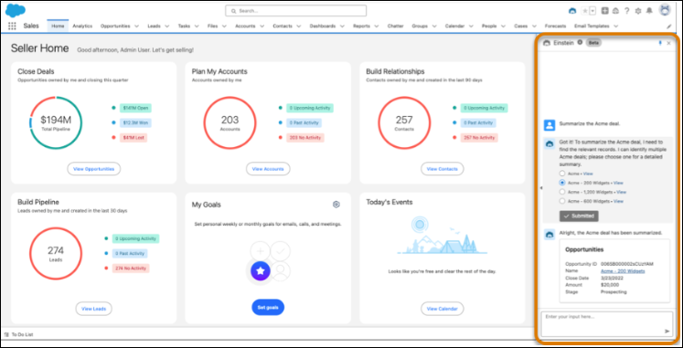Select Acme - 1,200 Widgets radio option

pyautogui.click(x=562, y=192)
